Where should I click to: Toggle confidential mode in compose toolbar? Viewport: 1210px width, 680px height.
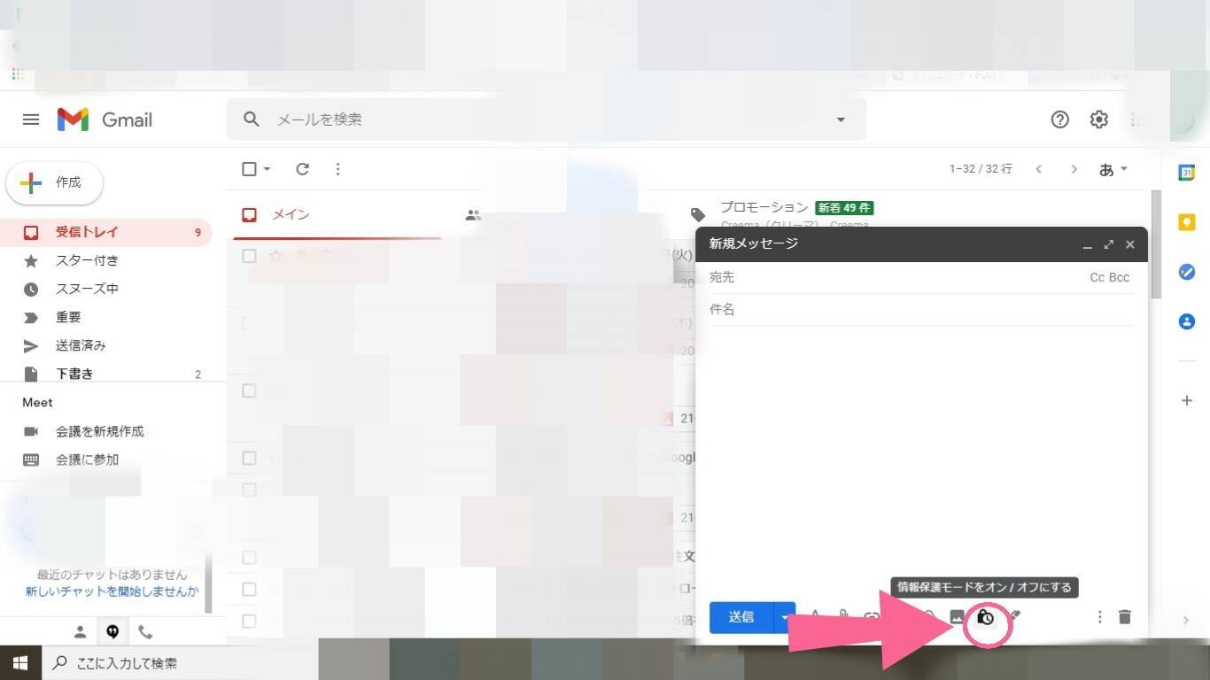tap(985, 617)
